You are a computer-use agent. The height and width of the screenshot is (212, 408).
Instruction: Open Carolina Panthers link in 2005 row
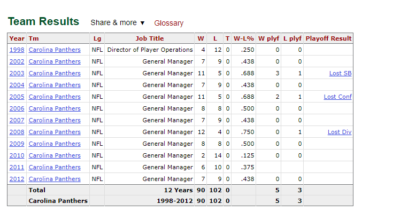tap(55, 97)
